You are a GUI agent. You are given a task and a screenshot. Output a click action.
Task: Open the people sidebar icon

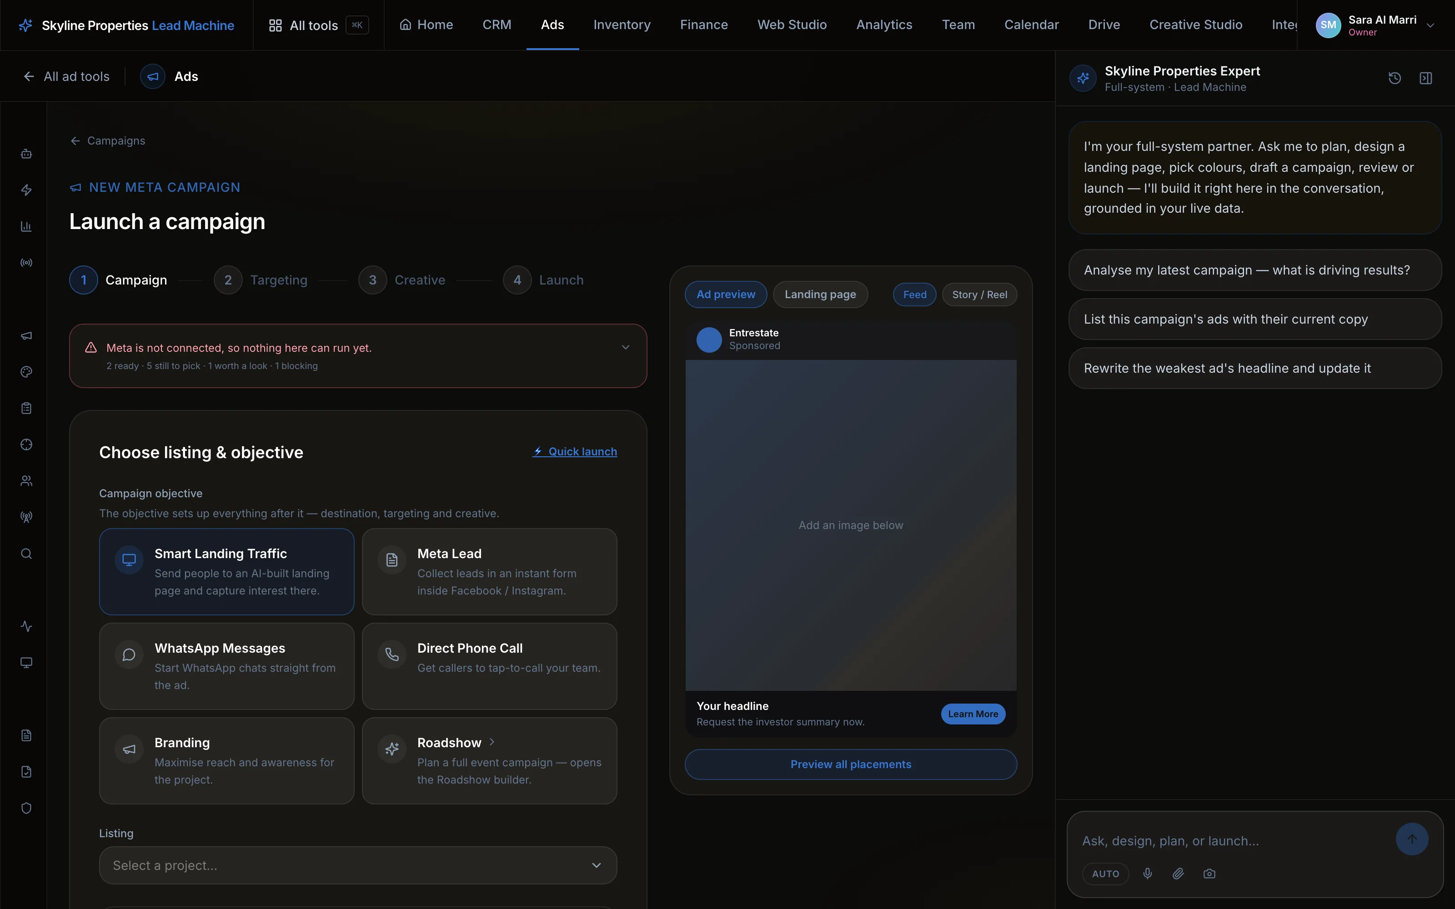click(26, 481)
